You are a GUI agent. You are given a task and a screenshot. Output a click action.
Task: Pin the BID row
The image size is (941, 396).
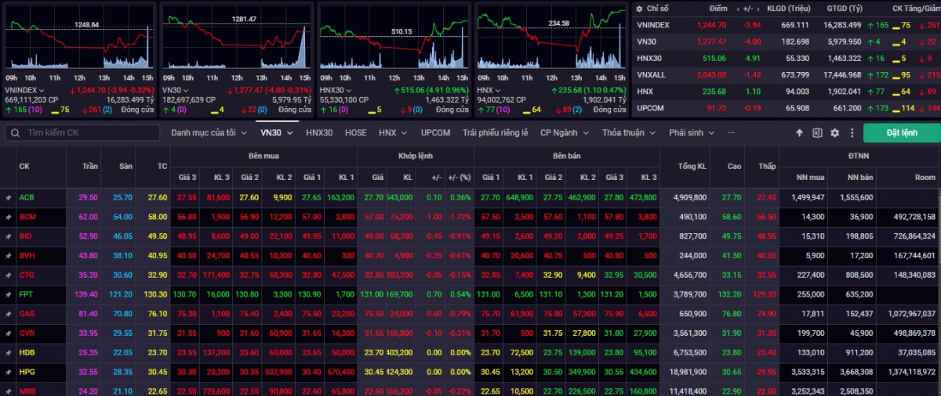(x=8, y=236)
